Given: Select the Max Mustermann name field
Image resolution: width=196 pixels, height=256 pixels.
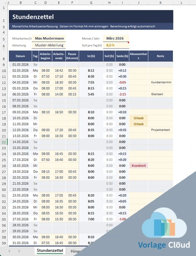Looking at the screenshot, I should tap(49, 38).
